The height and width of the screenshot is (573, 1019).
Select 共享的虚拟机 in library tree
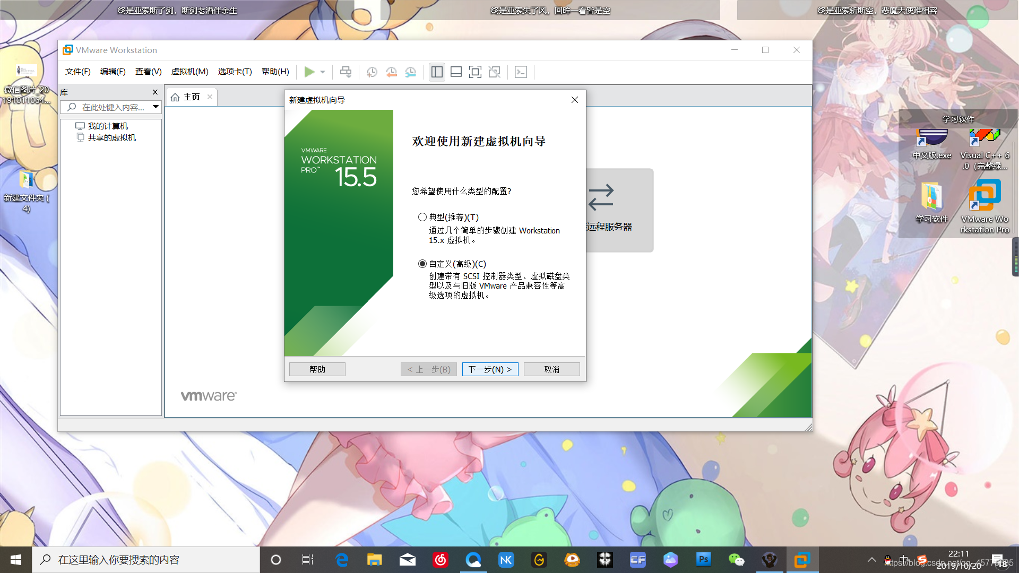pyautogui.click(x=106, y=137)
